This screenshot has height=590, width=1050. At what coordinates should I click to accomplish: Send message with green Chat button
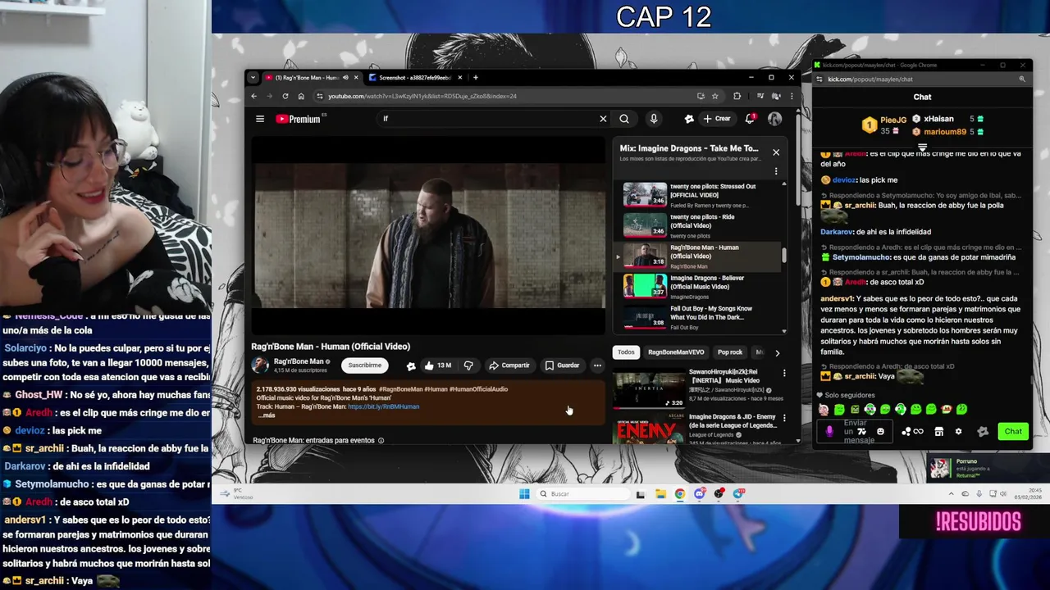coord(1013,432)
